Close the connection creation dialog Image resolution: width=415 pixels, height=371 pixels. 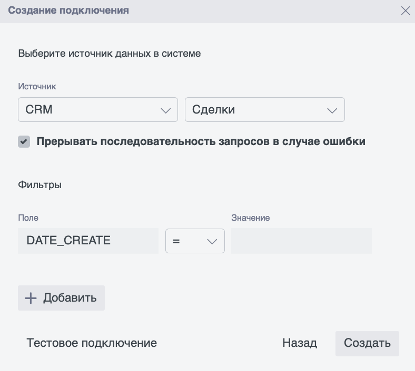[x=405, y=11]
